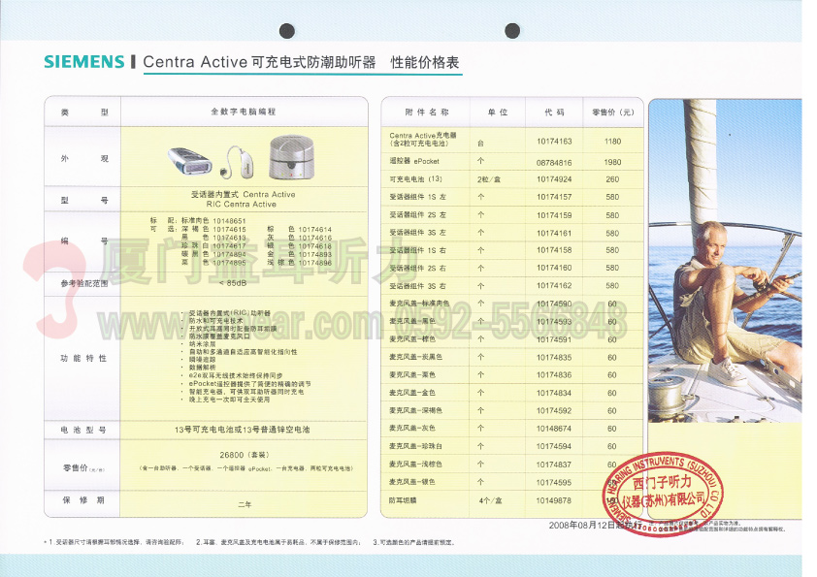Screen dimensions: 817x577
Task: Click the charger code "10174163"
Action: [x=554, y=142]
